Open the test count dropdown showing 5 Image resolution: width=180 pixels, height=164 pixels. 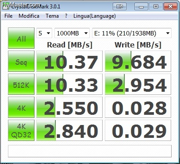point(44,33)
